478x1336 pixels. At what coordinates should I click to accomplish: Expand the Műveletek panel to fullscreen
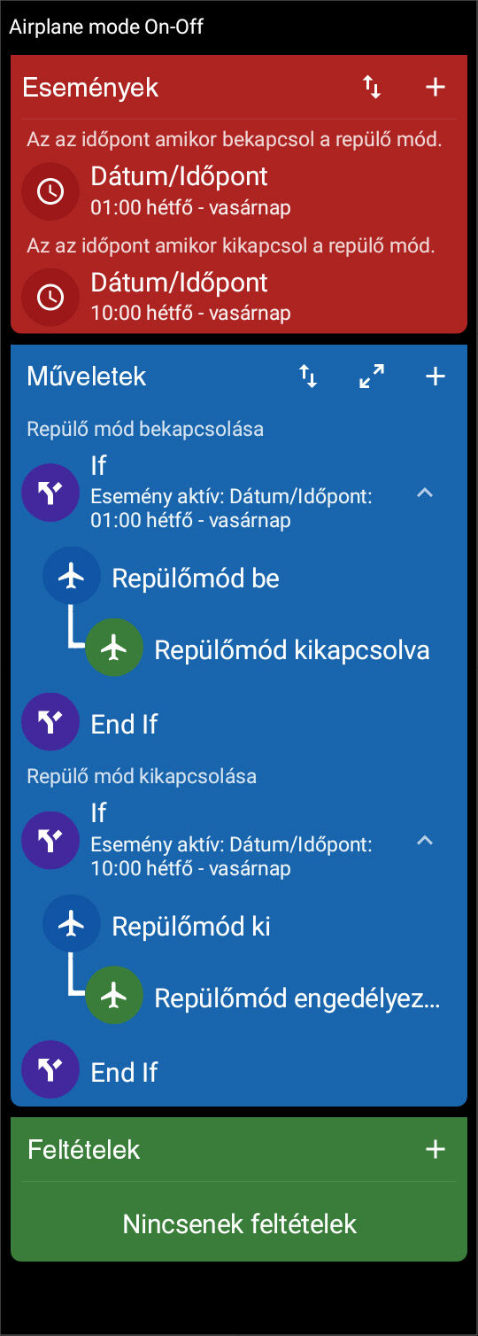[372, 377]
